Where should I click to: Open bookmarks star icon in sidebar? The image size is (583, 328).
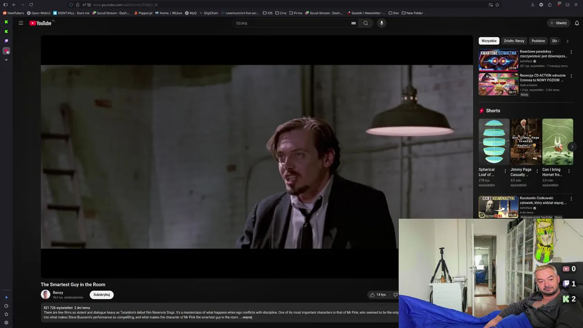(x=6, y=314)
